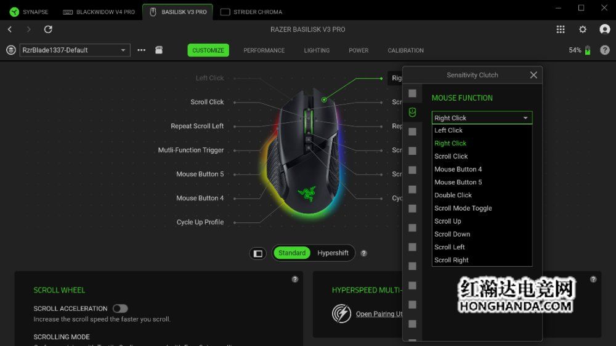The width and height of the screenshot is (616, 346).
Task: Refresh the page with the reload icon
Action: coord(48,29)
